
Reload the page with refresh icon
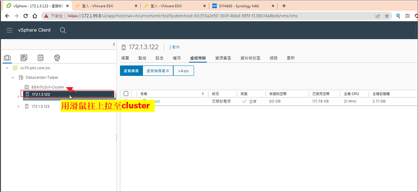[x=26, y=16]
